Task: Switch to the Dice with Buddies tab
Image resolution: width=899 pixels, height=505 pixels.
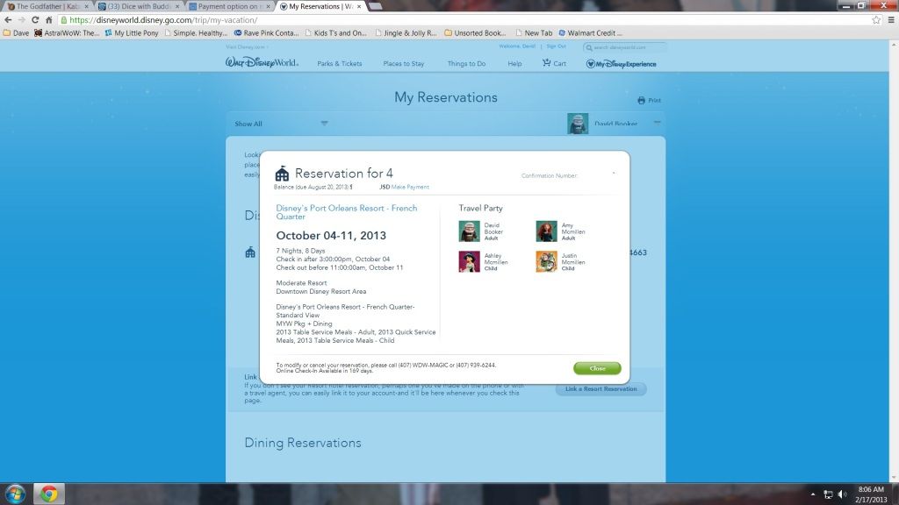Action: [139, 6]
